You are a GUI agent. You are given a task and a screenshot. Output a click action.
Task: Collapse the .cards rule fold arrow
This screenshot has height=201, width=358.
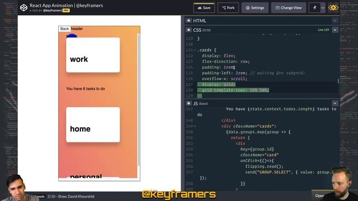195,50
